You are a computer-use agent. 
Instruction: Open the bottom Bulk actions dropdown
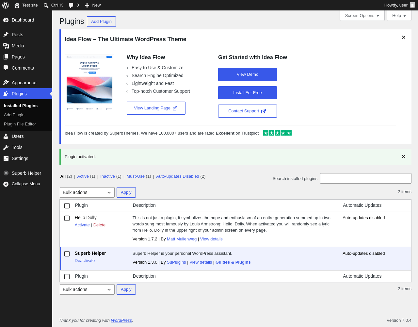pyautogui.click(x=87, y=289)
